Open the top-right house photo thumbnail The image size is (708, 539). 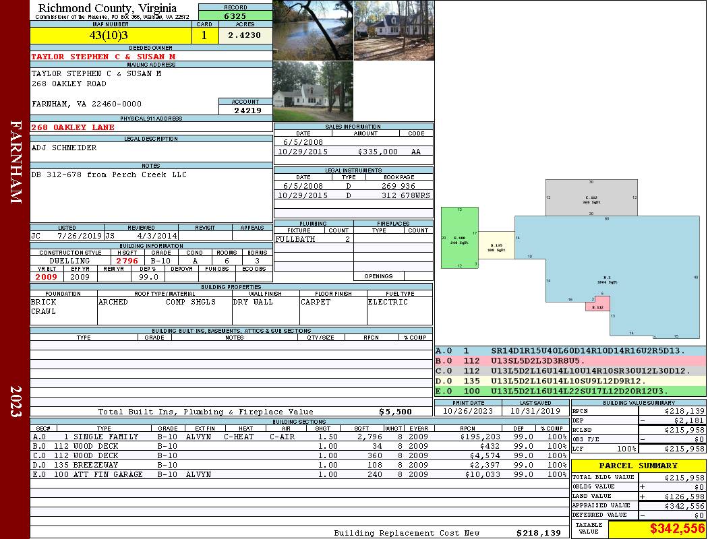click(x=394, y=30)
